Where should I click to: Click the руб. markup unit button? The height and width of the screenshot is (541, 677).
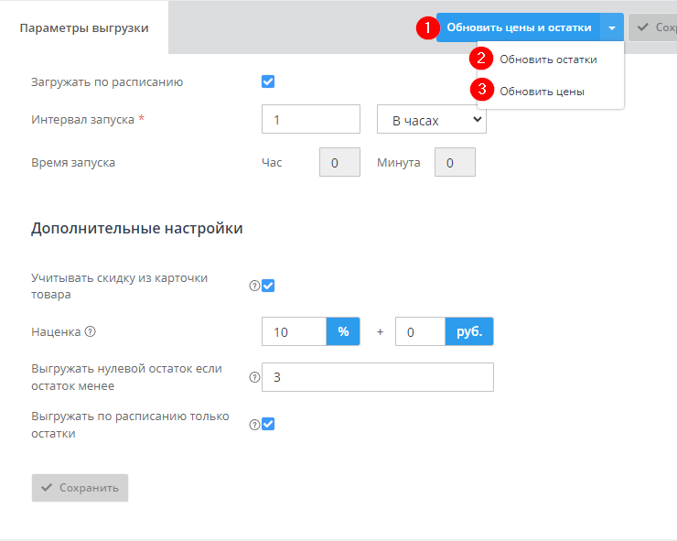pos(469,331)
